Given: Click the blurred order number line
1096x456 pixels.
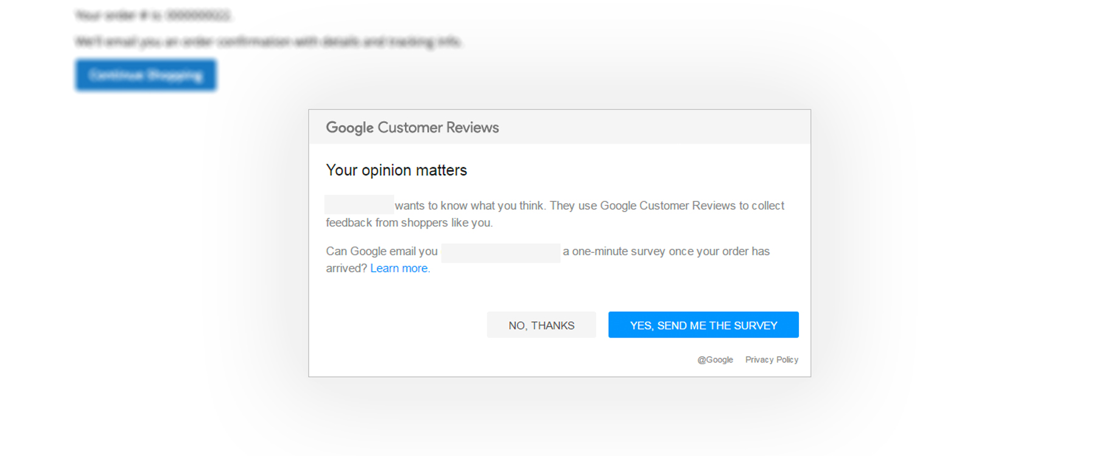Looking at the screenshot, I should pos(153,15).
